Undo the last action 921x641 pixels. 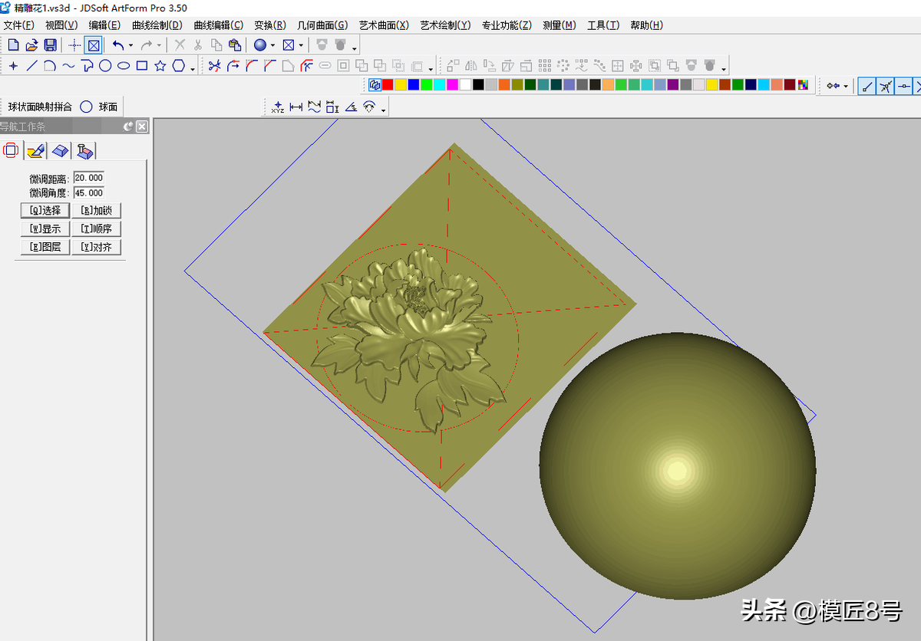(117, 45)
